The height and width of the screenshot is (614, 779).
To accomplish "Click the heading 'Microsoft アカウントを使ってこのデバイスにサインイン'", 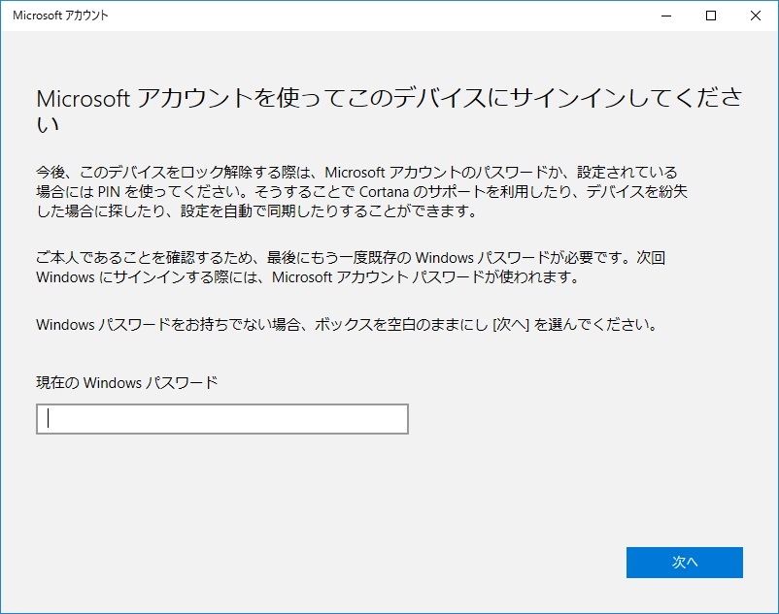I will tap(389, 111).
